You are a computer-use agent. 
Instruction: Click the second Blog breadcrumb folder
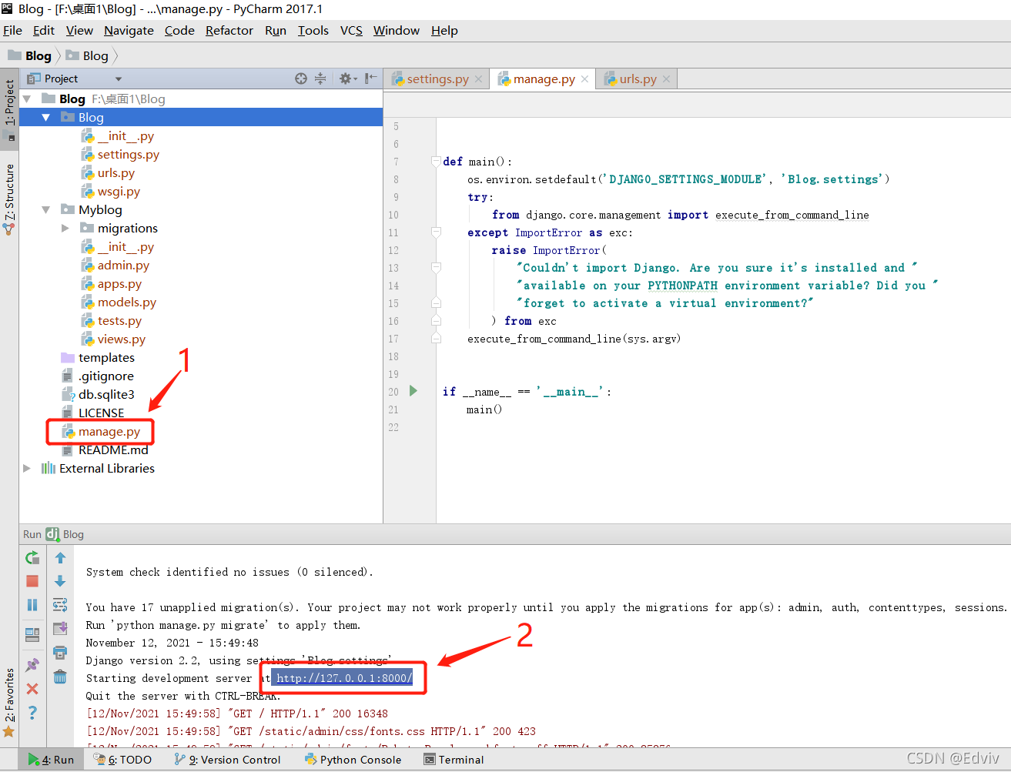tap(88, 55)
